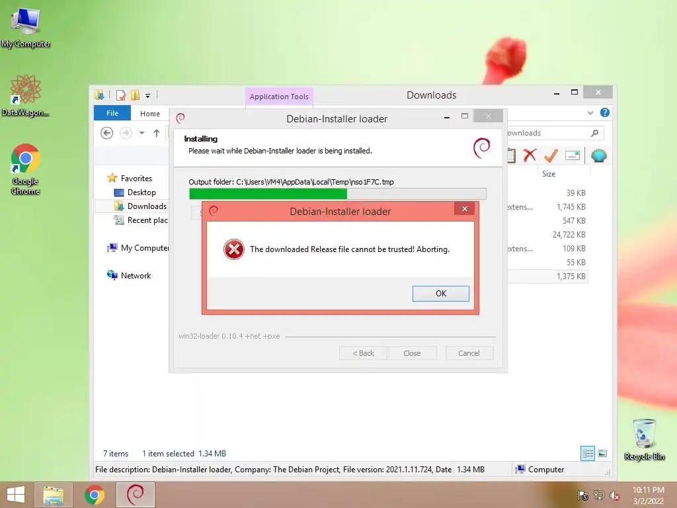Click the orange checkmark toolbar icon

pyautogui.click(x=551, y=155)
